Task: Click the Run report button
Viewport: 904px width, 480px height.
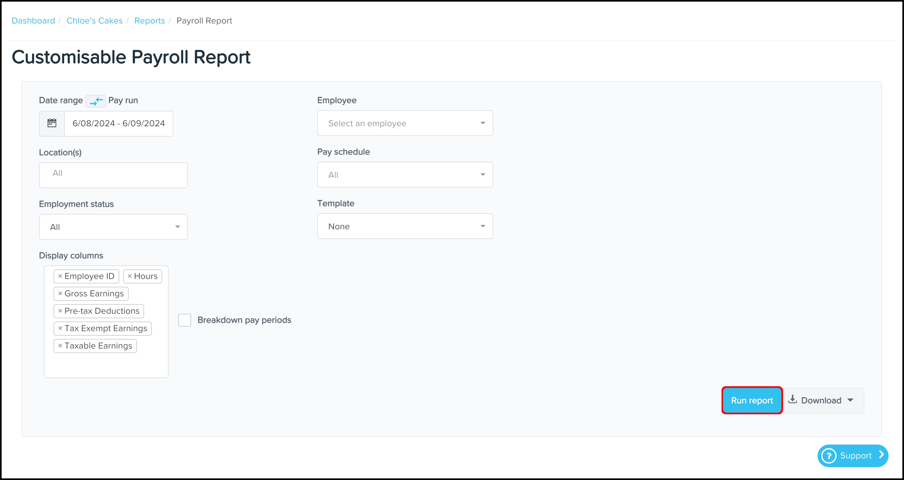Action: tap(752, 400)
